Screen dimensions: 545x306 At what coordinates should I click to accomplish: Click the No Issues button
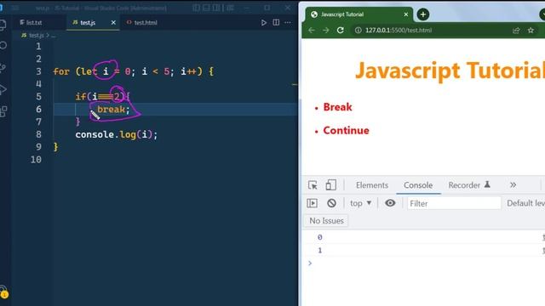pyautogui.click(x=326, y=221)
